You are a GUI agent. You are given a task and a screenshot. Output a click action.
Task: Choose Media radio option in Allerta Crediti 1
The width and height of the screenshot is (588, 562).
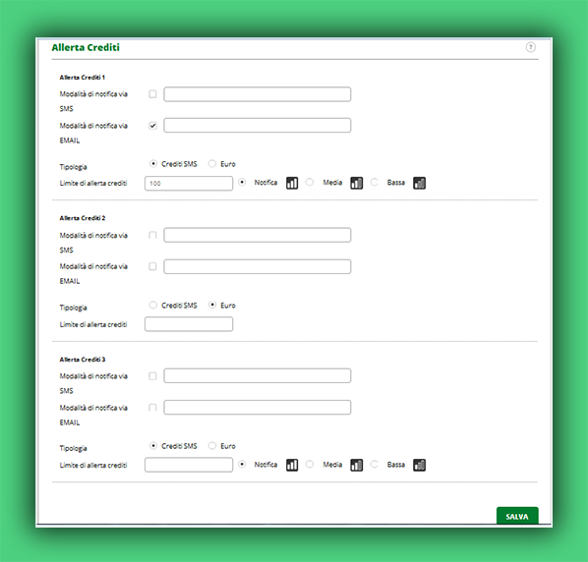[310, 182]
